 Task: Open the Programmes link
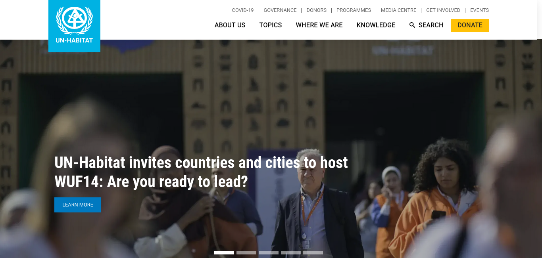coord(354,10)
